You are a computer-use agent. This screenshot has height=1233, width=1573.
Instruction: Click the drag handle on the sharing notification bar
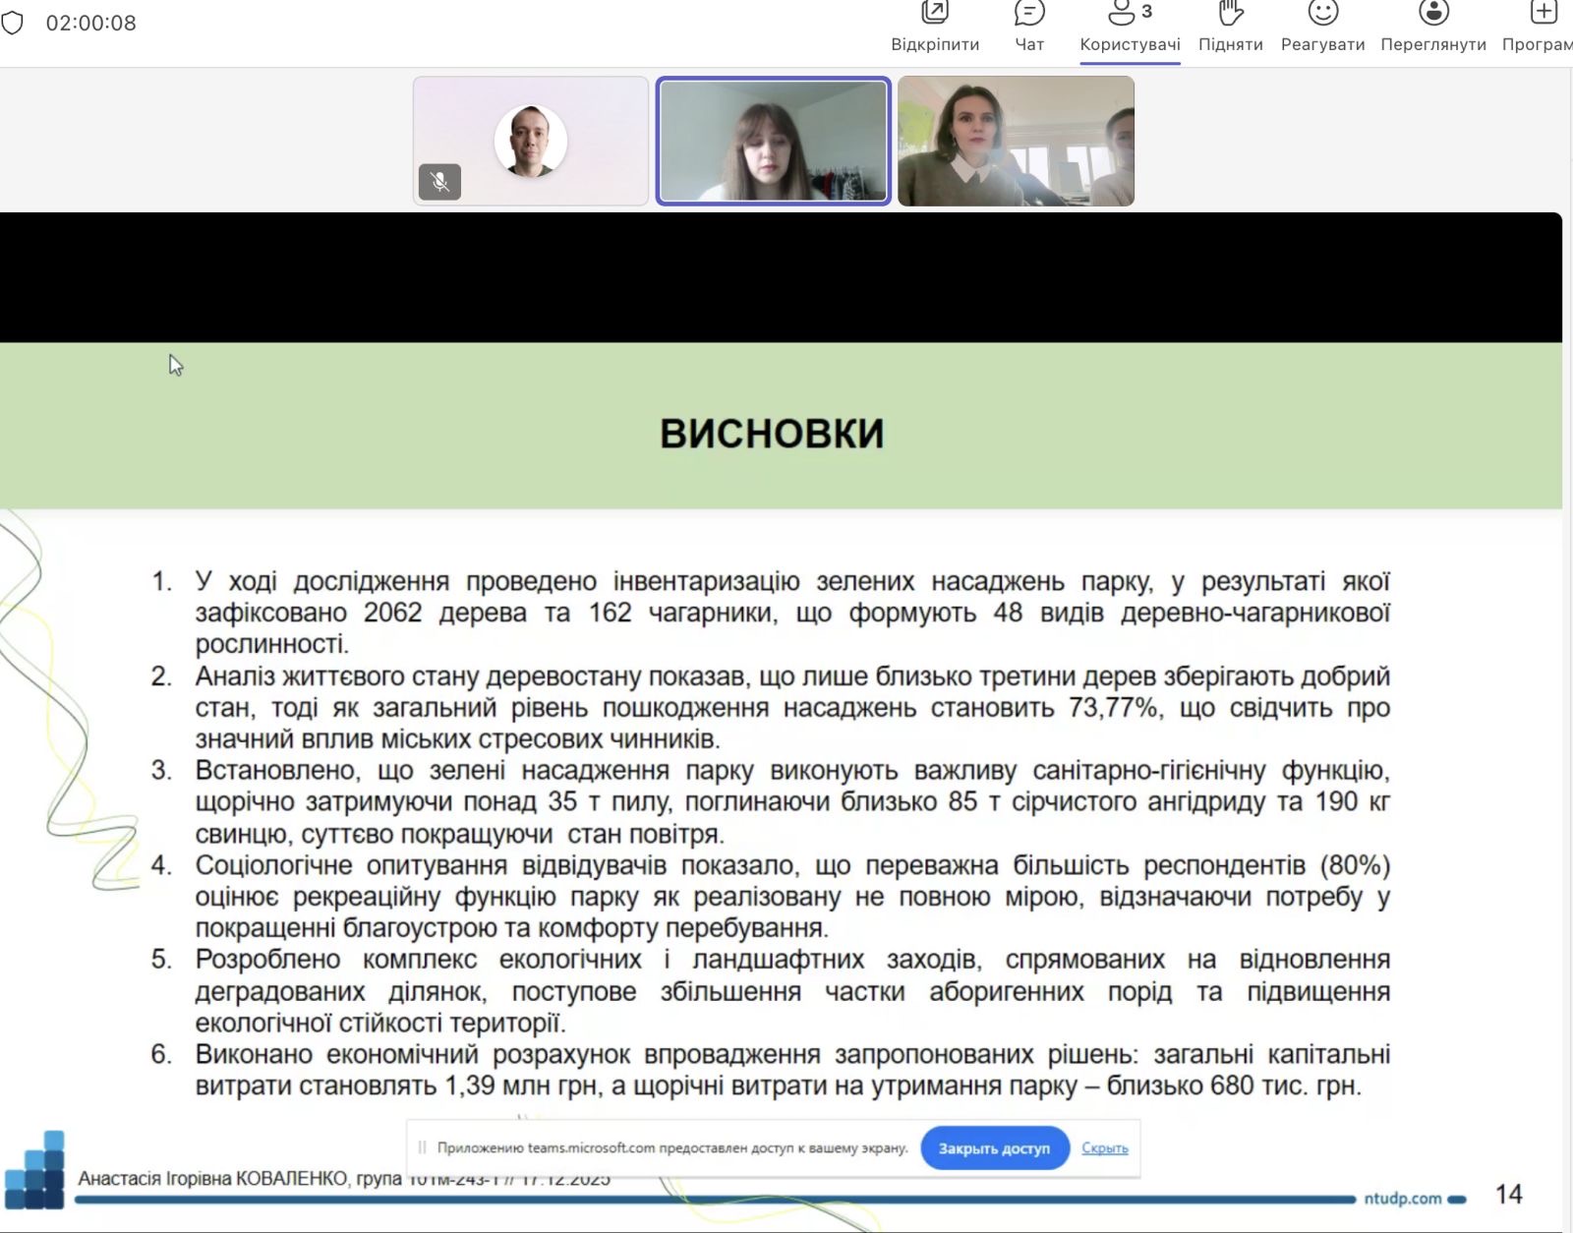(x=423, y=1147)
